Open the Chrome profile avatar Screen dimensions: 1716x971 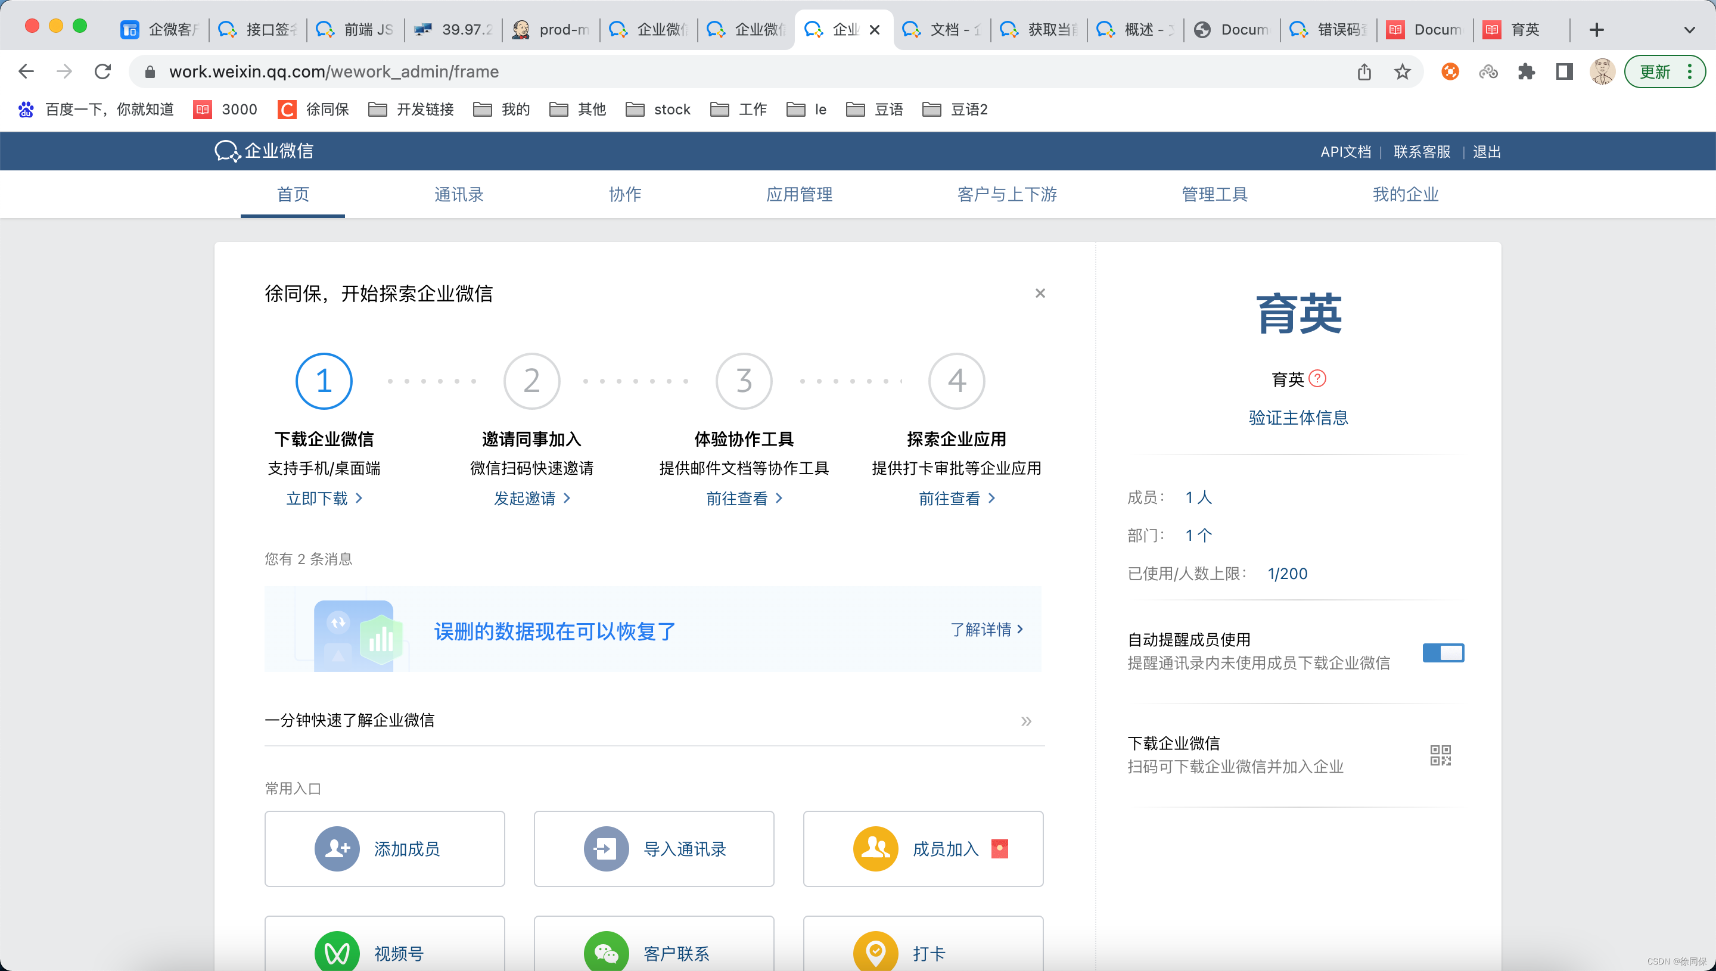click(x=1602, y=71)
